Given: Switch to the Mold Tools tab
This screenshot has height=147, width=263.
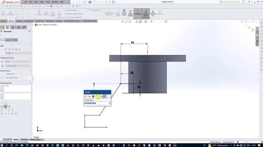Looking at the screenshot, I should 50,21.
